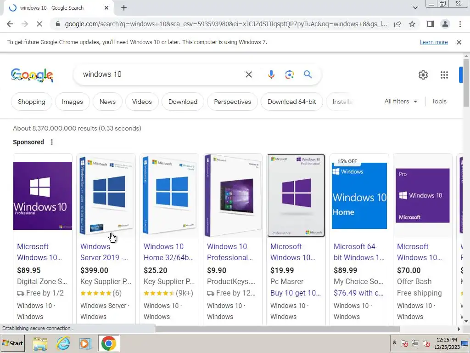
Task: Bookmark this page with the star icon
Action: (412, 24)
